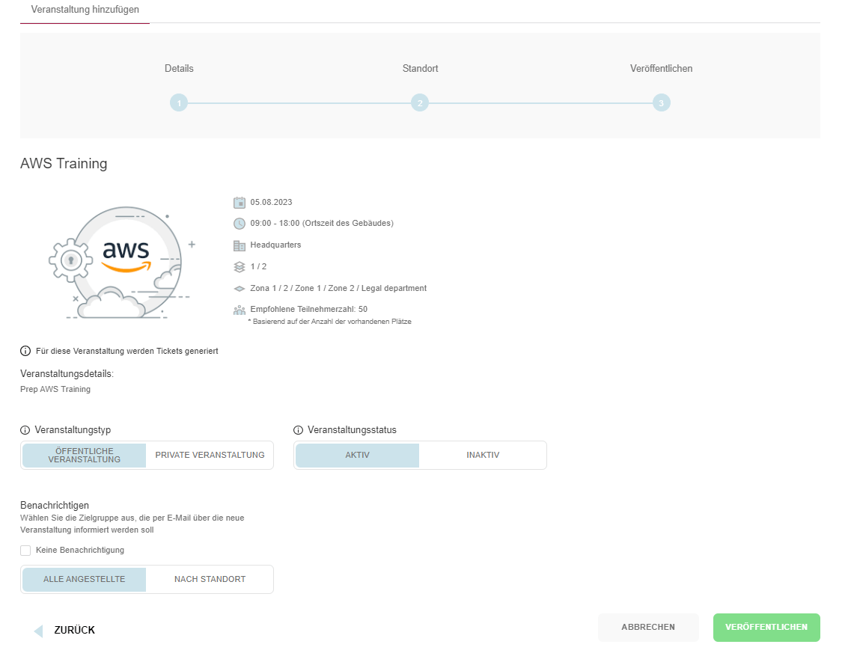Click the zone icon beside Zona 1 / 2
Screen dimensions: 854x671
(x=240, y=288)
